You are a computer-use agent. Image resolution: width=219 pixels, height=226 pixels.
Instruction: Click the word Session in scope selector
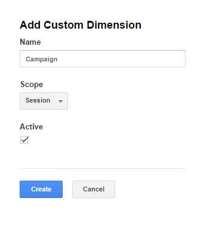38,100
